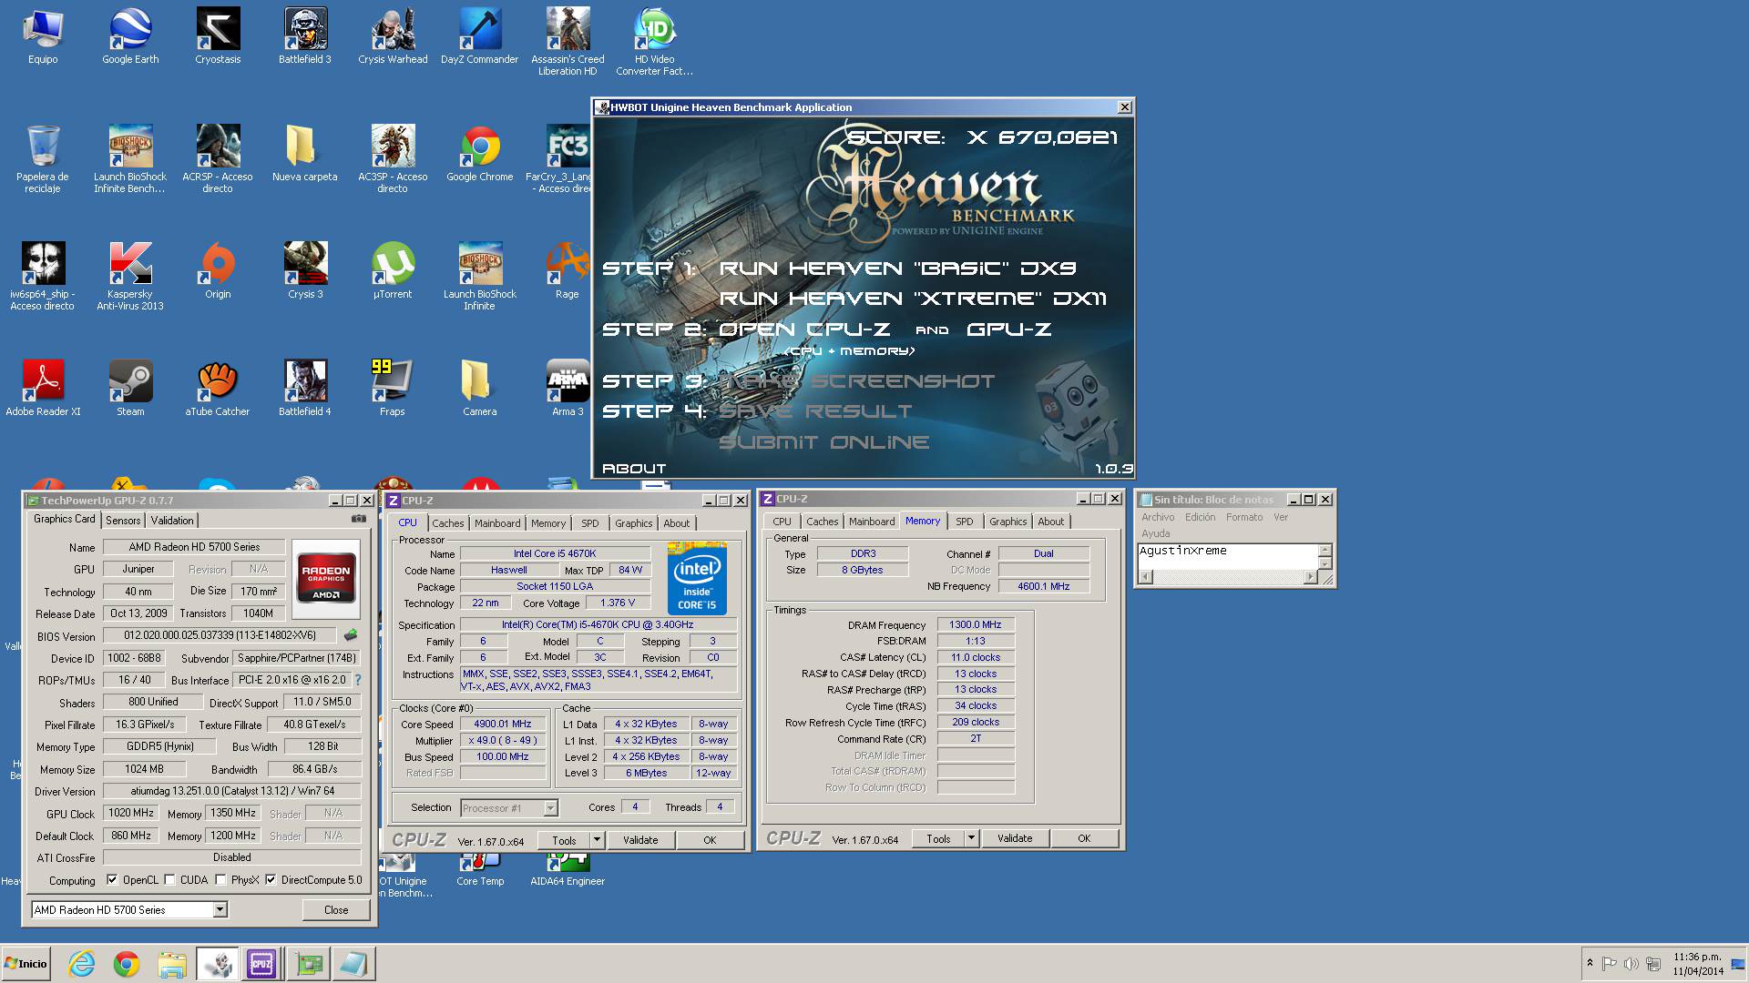
Task: Launch the Fraps desktop shortcut
Action: pyautogui.click(x=393, y=389)
